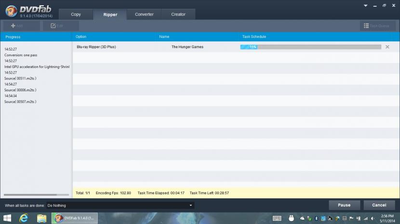Cancel the ripping task
The image size is (400, 224).
[x=379, y=205]
